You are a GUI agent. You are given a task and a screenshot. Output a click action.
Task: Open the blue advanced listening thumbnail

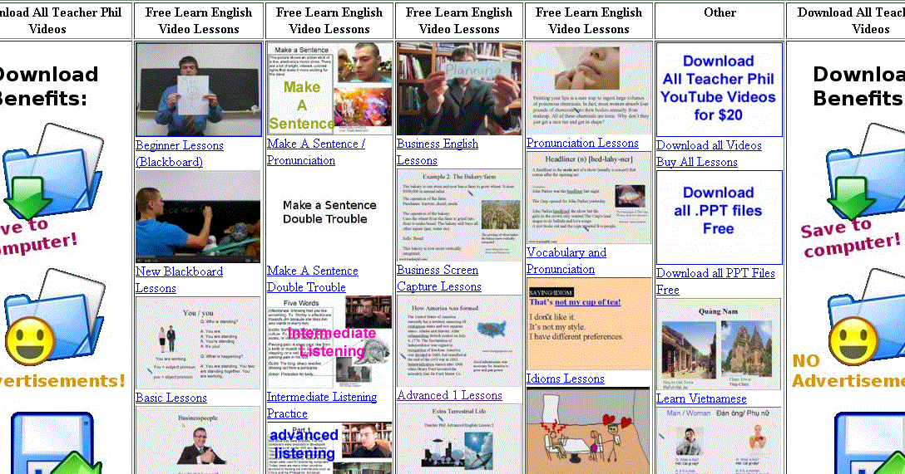pos(329,448)
